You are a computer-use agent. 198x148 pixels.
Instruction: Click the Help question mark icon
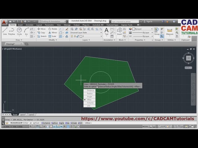tap(174, 21)
